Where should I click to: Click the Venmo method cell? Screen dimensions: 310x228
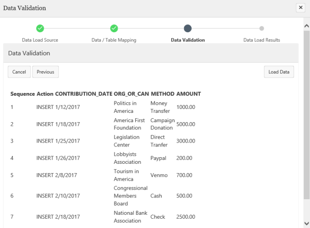click(159, 175)
